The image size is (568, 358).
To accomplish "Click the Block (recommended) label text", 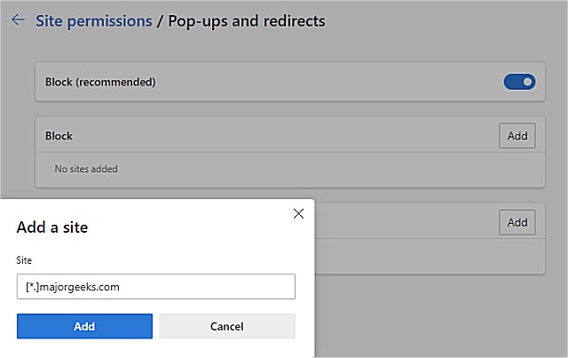I will click(x=100, y=82).
